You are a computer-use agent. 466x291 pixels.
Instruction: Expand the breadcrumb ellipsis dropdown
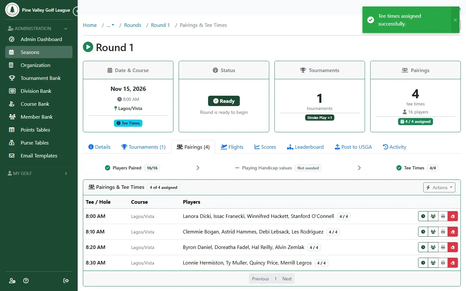tap(110, 25)
